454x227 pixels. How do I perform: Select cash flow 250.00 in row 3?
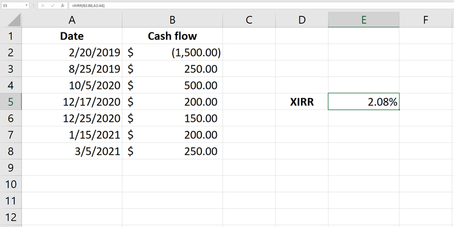pyautogui.click(x=172, y=69)
